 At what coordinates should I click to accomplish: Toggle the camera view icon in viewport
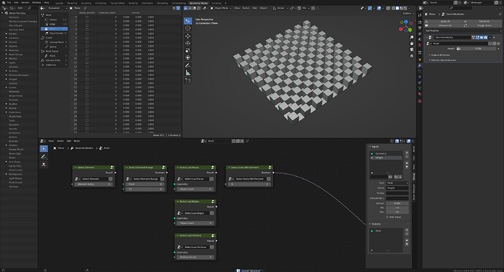click(411, 50)
